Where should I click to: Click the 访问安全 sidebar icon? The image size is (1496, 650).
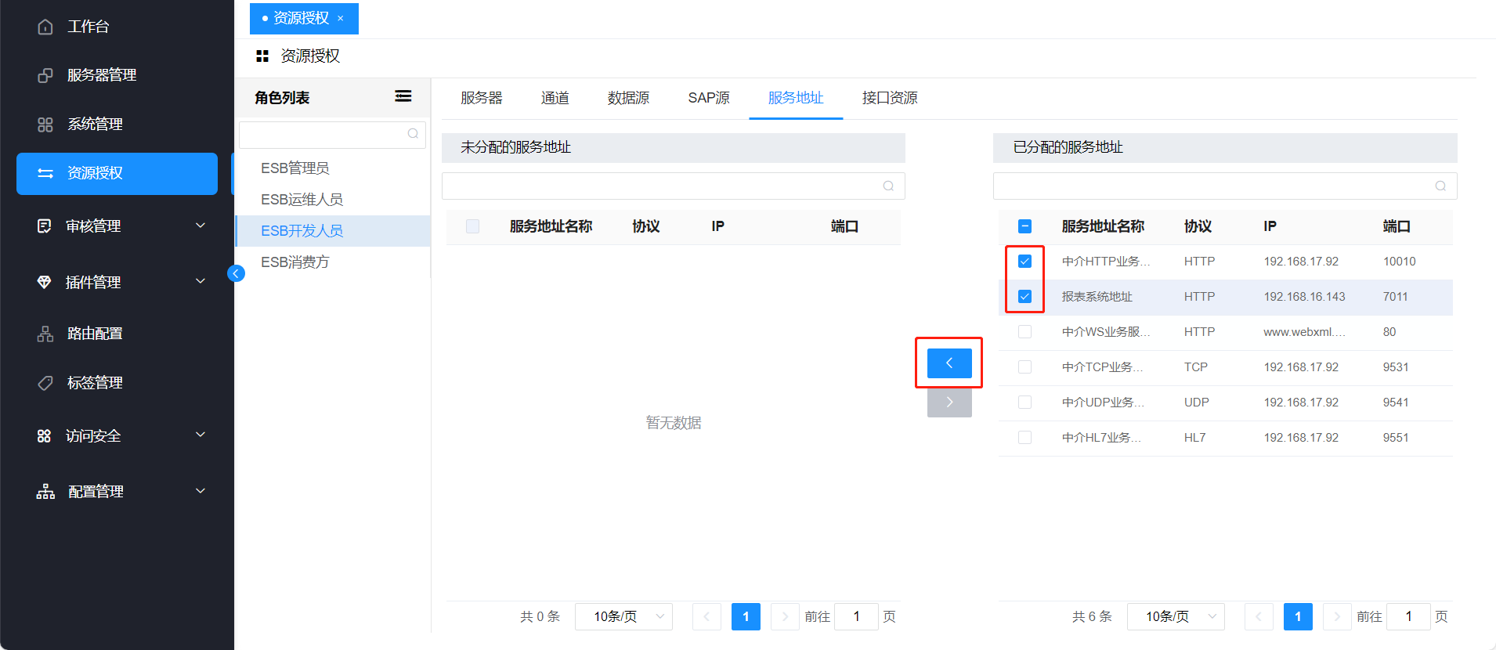(45, 436)
